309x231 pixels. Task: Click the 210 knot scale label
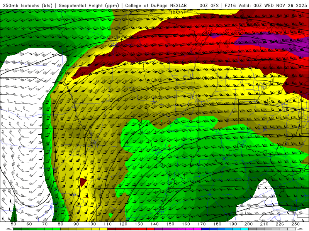pos(264,224)
